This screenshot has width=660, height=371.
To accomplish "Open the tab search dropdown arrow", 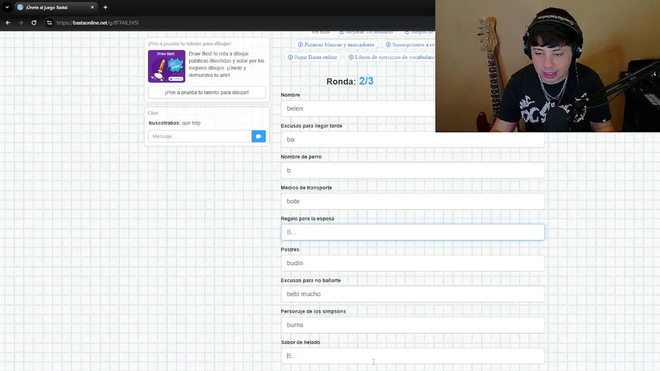I will 7,7.
